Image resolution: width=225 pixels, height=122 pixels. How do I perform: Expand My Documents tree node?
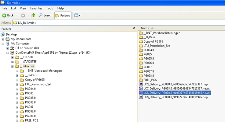[3, 39]
